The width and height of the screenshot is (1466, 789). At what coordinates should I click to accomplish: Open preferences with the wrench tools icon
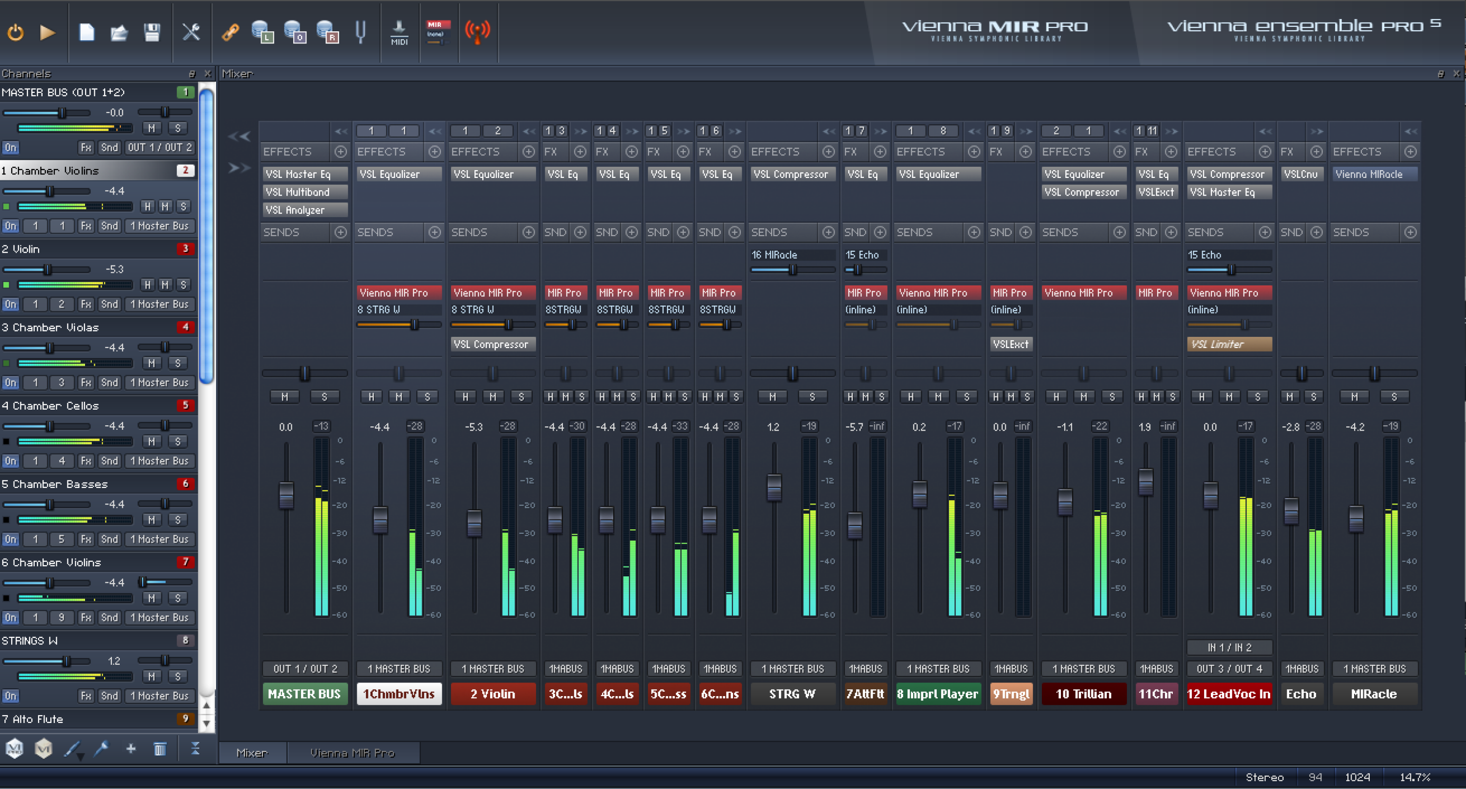click(191, 32)
